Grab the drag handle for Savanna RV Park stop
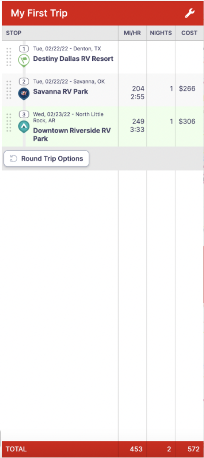Viewport: 204px width, 458px height. 9,90
